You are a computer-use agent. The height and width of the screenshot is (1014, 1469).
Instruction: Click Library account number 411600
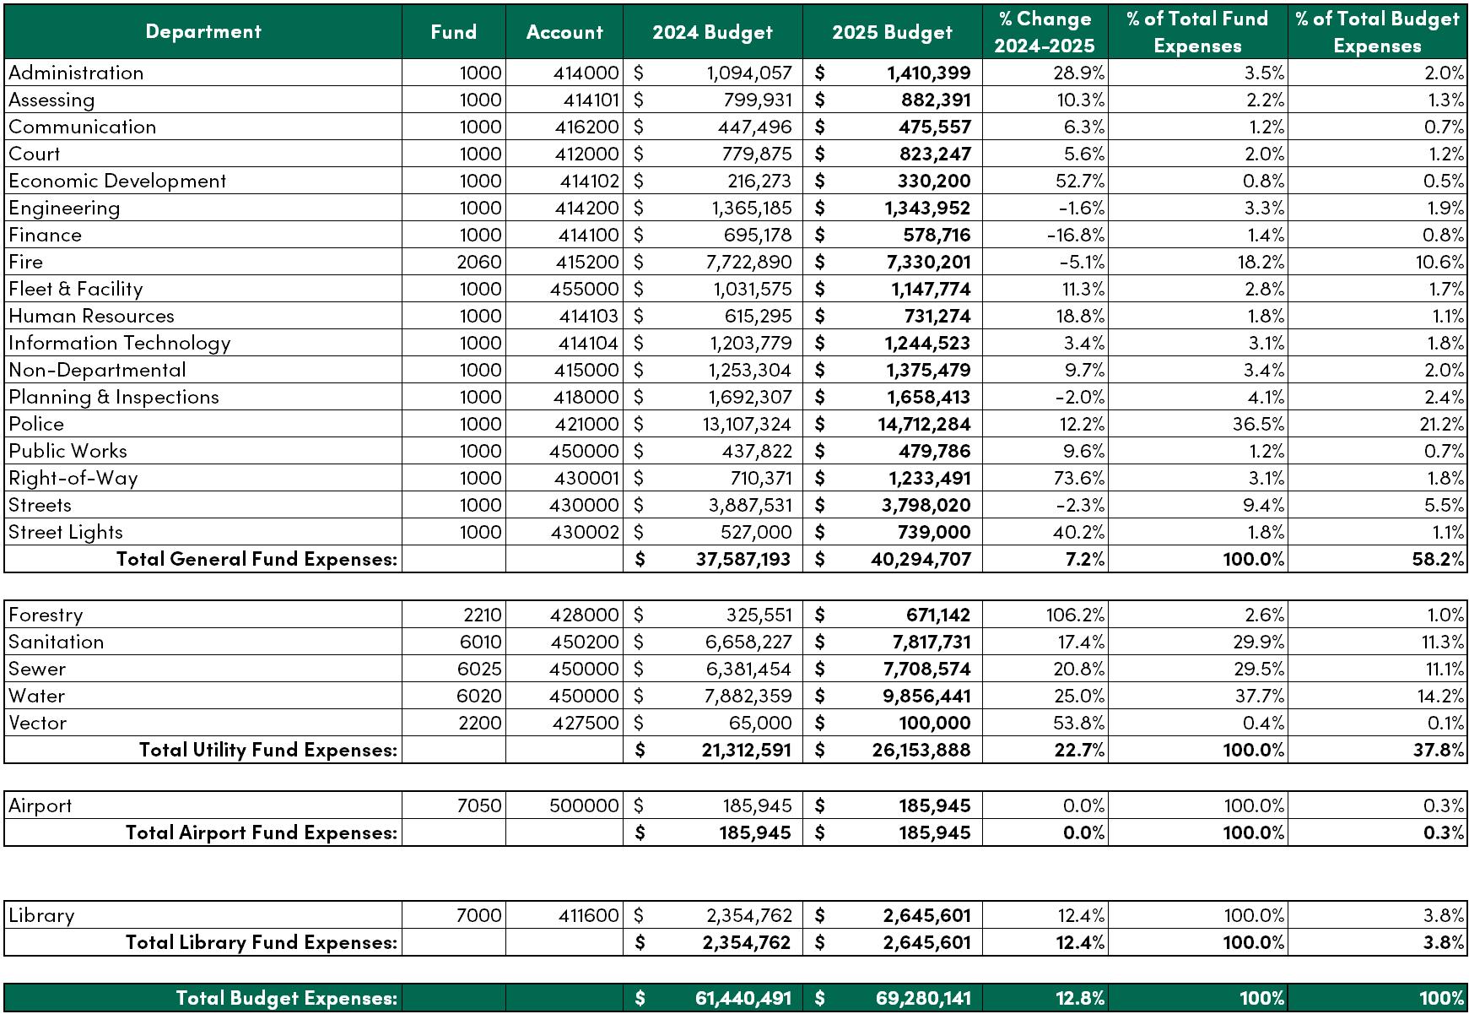coord(589,915)
